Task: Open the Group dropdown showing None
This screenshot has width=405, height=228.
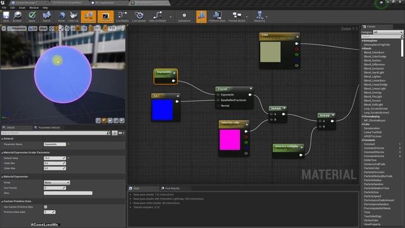Action: click(57, 182)
